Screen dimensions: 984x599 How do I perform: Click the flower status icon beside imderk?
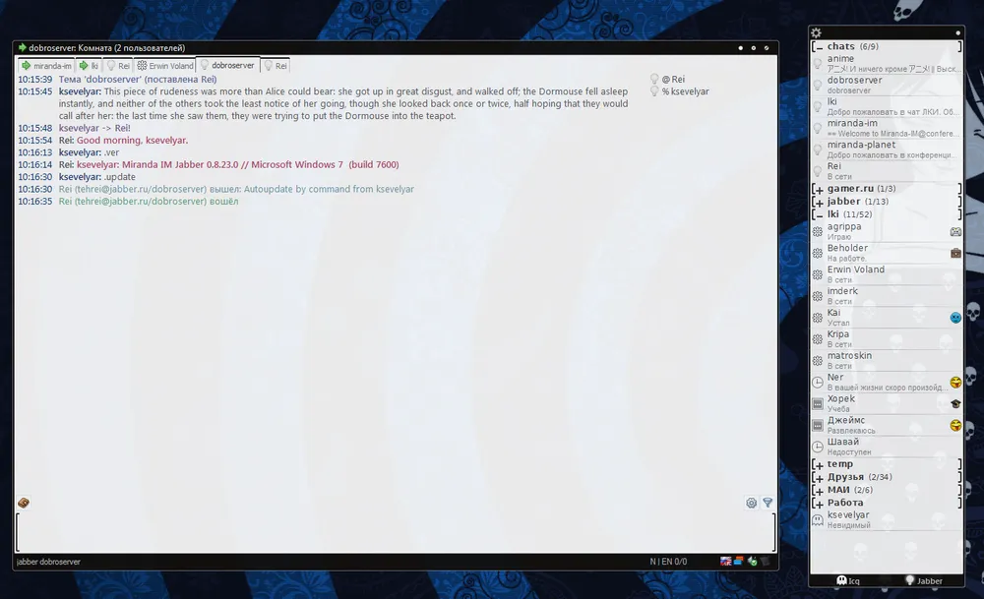tap(817, 296)
